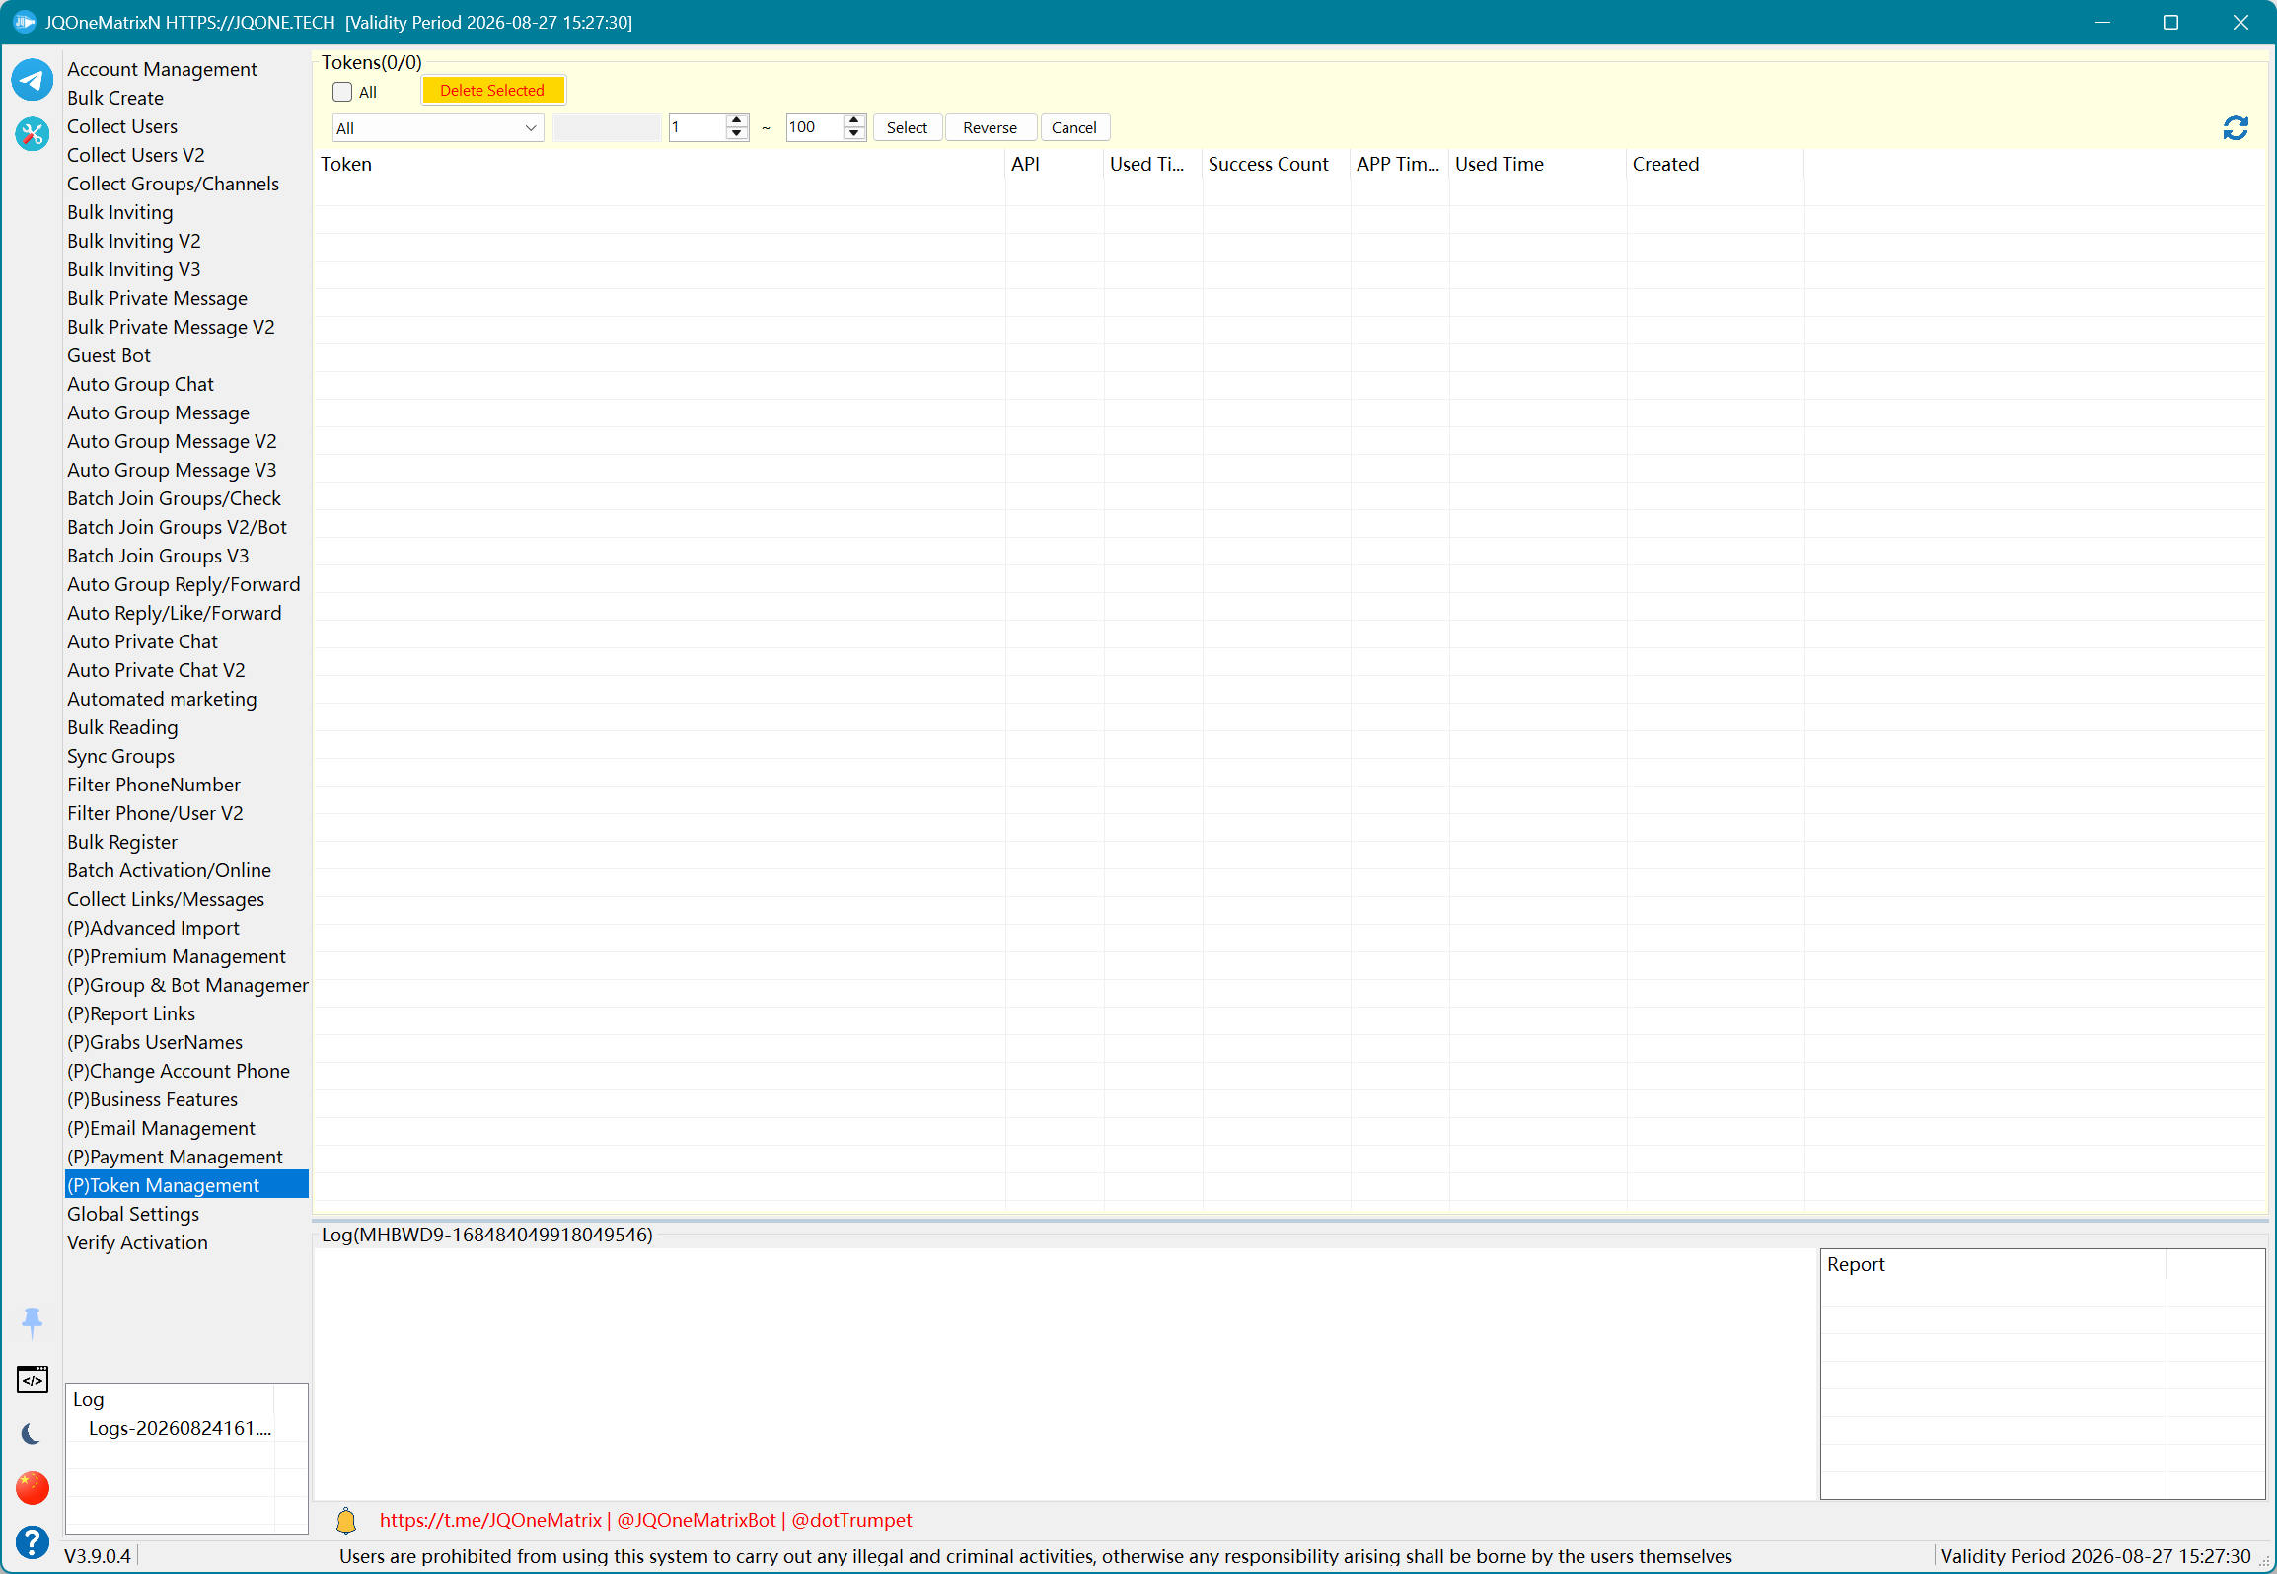Open Account Management menu item

(162, 69)
